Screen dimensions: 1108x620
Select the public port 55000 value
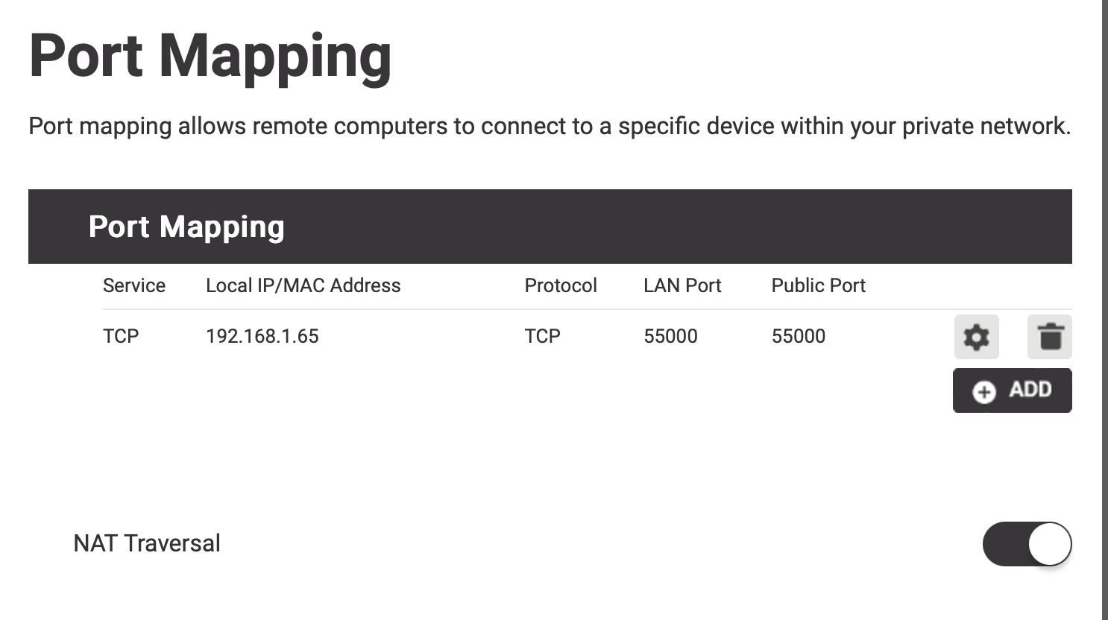pyautogui.click(x=799, y=336)
